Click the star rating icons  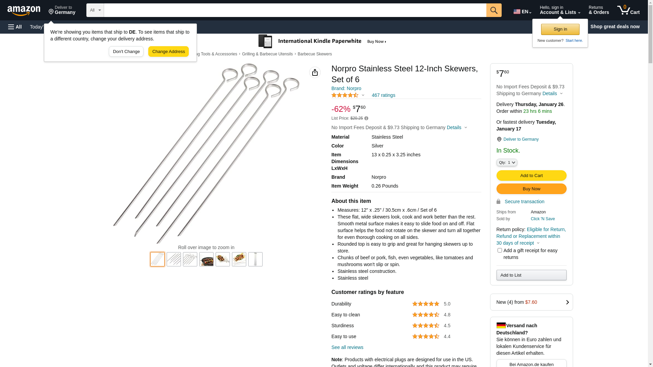(x=345, y=95)
